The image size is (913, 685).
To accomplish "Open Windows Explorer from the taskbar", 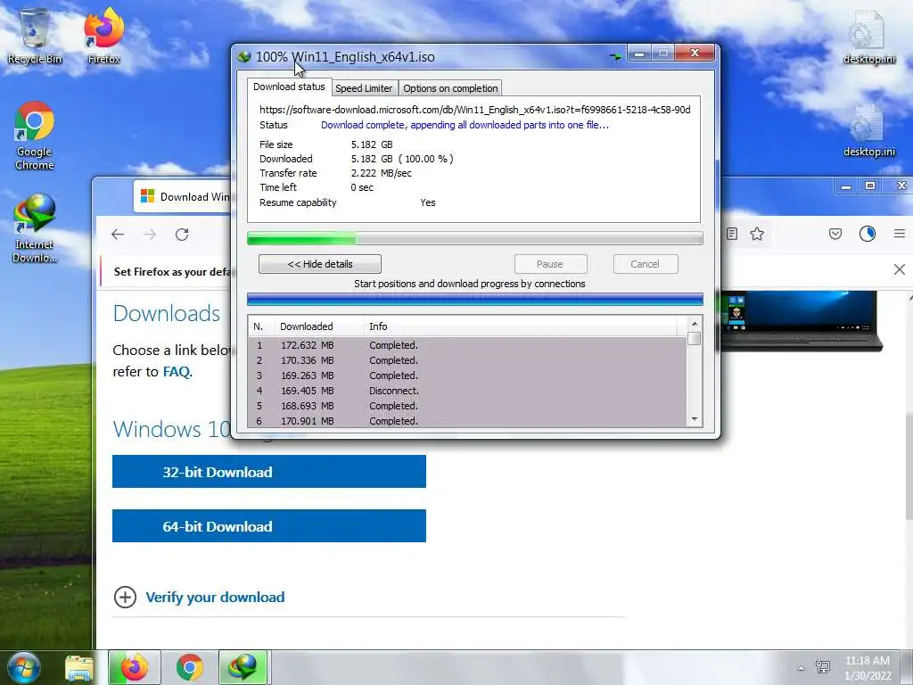I will [x=78, y=667].
